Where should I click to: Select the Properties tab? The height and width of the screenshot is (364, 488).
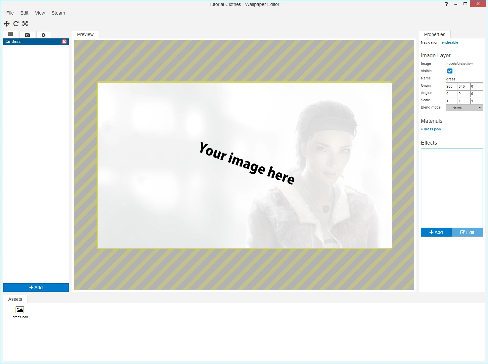[x=435, y=34]
